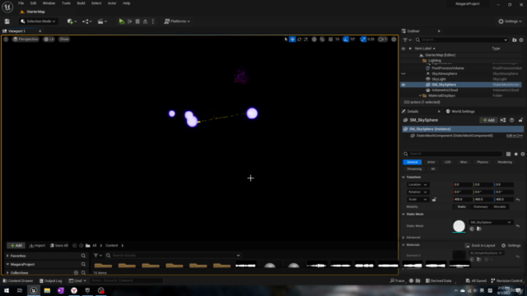
Task: Save the current level with the disk icon
Action: click(x=7, y=21)
